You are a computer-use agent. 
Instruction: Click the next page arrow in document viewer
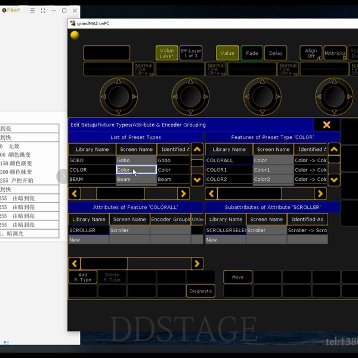(63, 176)
